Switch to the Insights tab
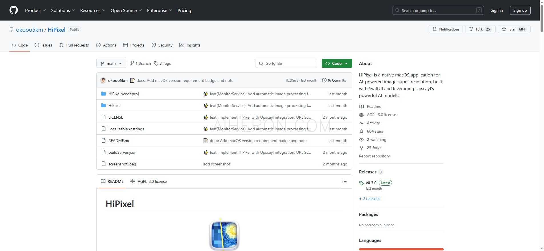This screenshot has width=544, height=251. 190,45
